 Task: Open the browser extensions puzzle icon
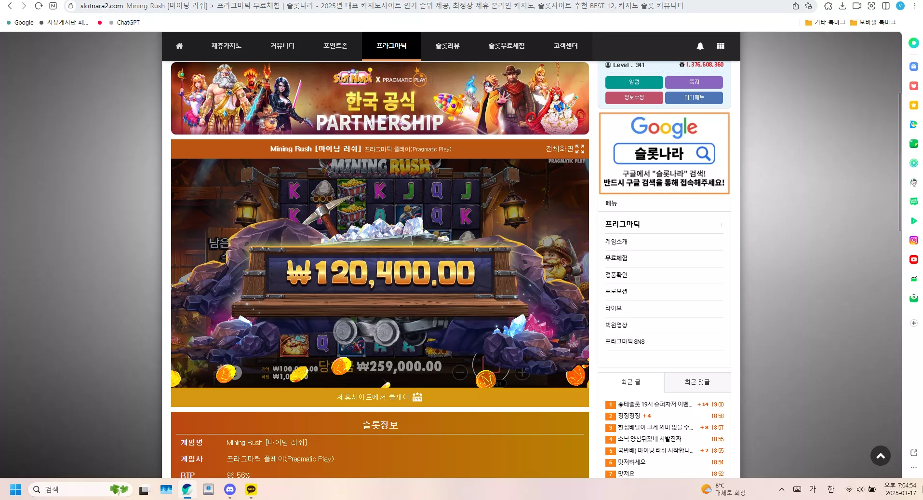pyautogui.click(x=828, y=6)
